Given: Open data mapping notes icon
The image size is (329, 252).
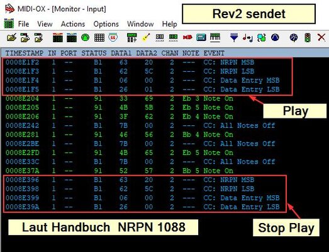Looking at the screenshot, I should [x=248, y=38].
